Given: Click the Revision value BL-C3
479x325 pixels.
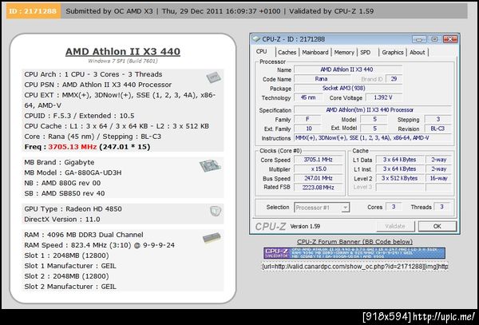Looking at the screenshot, I should coord(437,129).
